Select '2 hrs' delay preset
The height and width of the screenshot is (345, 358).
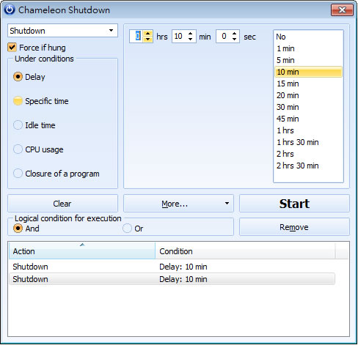308,154
